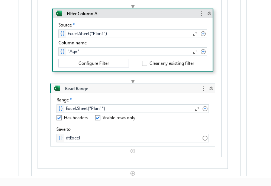Click the dtExcel Save to field
This screenshot has height=186, width=271.
[x=129, y=138]
